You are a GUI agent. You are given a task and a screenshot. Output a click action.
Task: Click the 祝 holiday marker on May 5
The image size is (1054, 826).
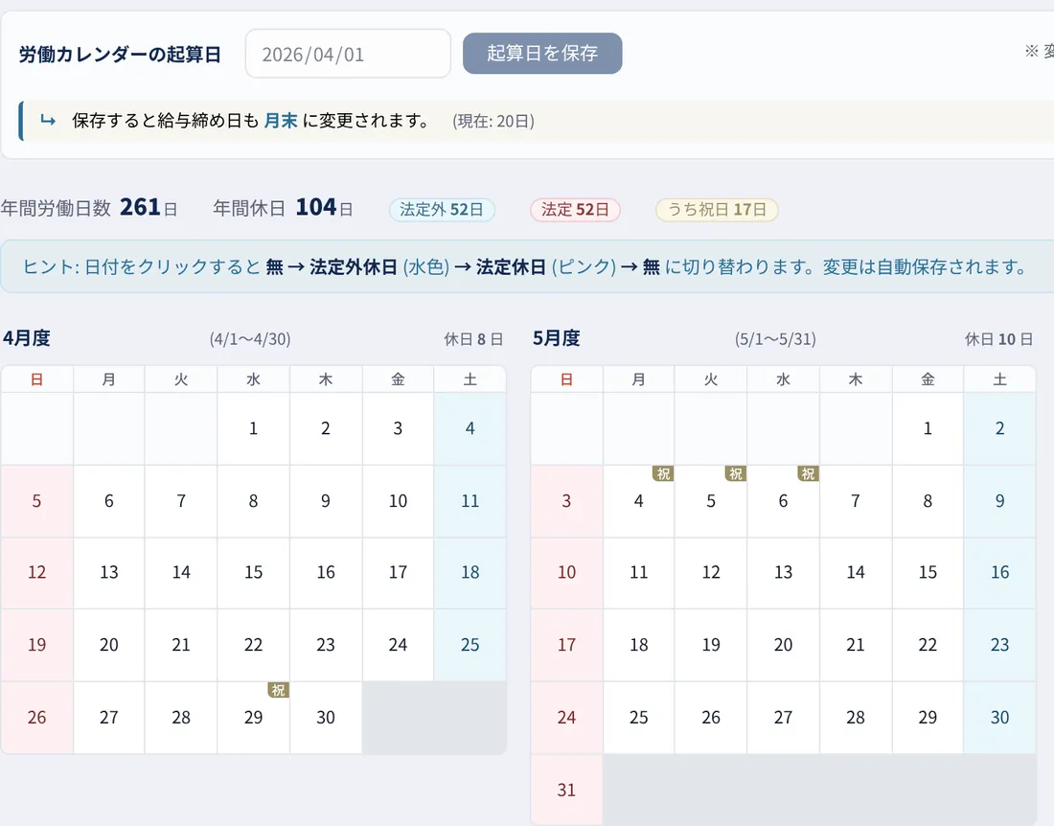[x=735, y=473]
